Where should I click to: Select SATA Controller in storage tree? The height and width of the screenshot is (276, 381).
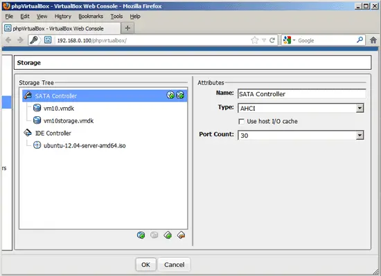[105, 95]
